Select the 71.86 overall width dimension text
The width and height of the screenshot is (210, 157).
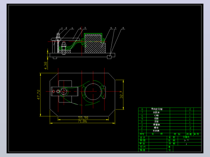(82, 121)
